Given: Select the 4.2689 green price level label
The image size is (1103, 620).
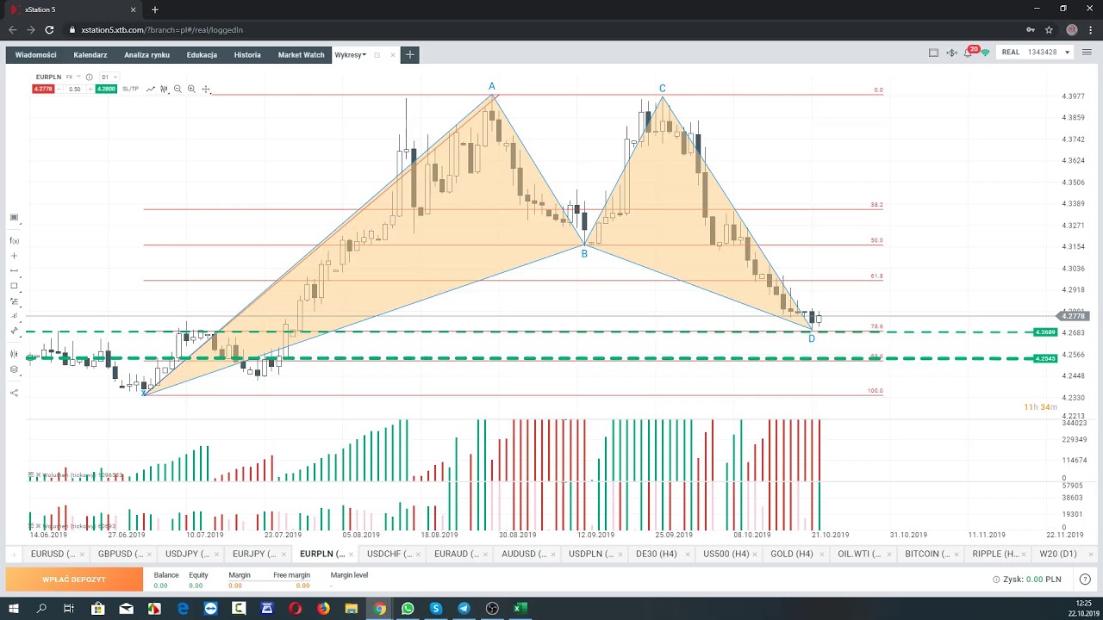Looking at the screenshot, I should 1045,332.
